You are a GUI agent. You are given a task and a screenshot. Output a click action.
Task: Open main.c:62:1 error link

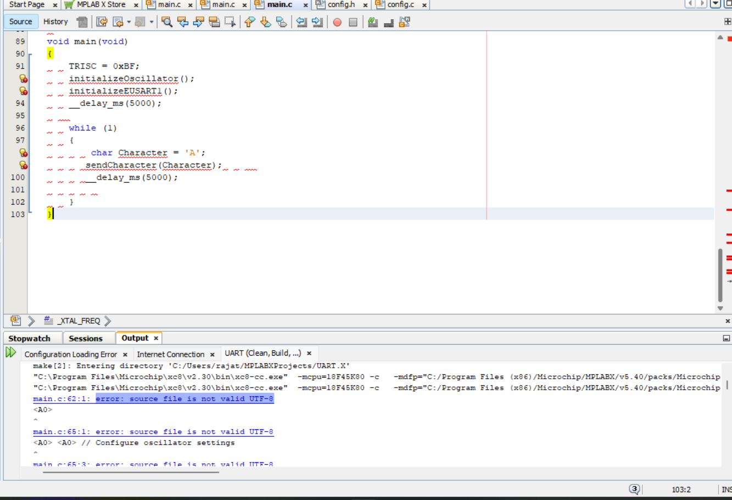(x=62, y=399)
